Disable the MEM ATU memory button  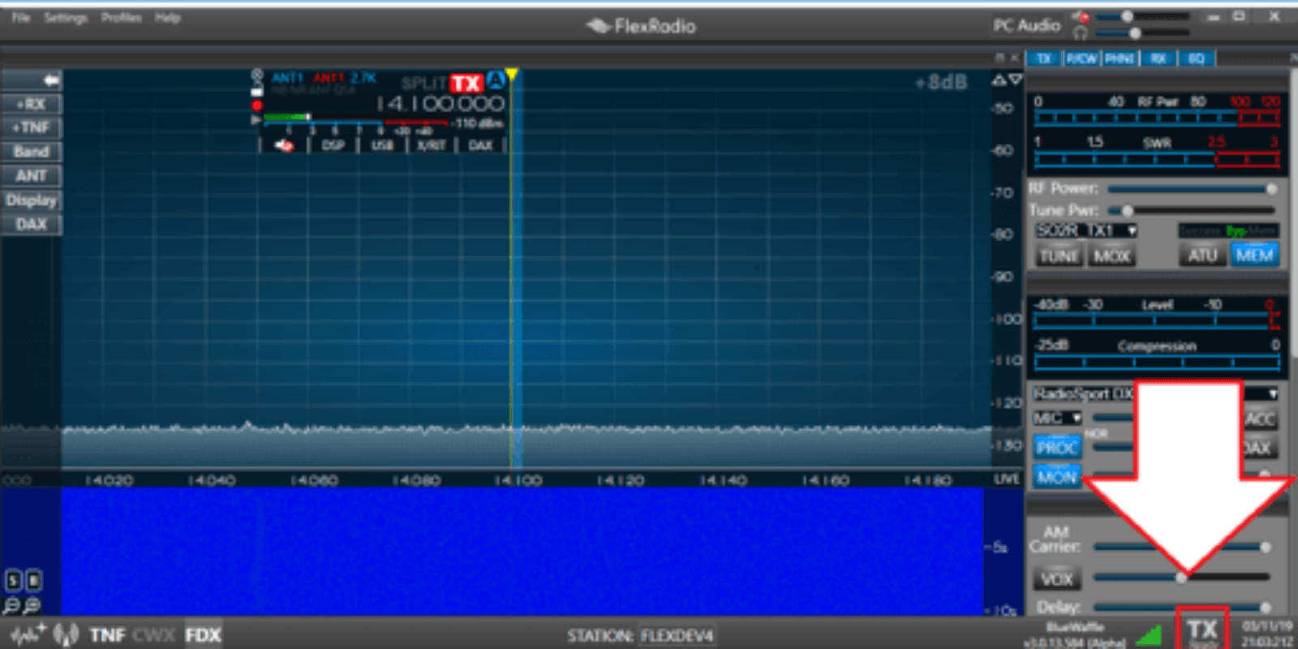(1254, 256)
